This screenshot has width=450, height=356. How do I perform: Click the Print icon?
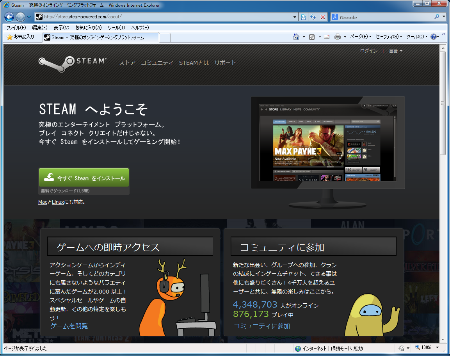(x=338, y=37)
